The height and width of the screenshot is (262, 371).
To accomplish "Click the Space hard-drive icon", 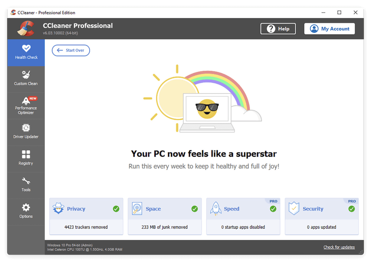I will coord(137,209).
